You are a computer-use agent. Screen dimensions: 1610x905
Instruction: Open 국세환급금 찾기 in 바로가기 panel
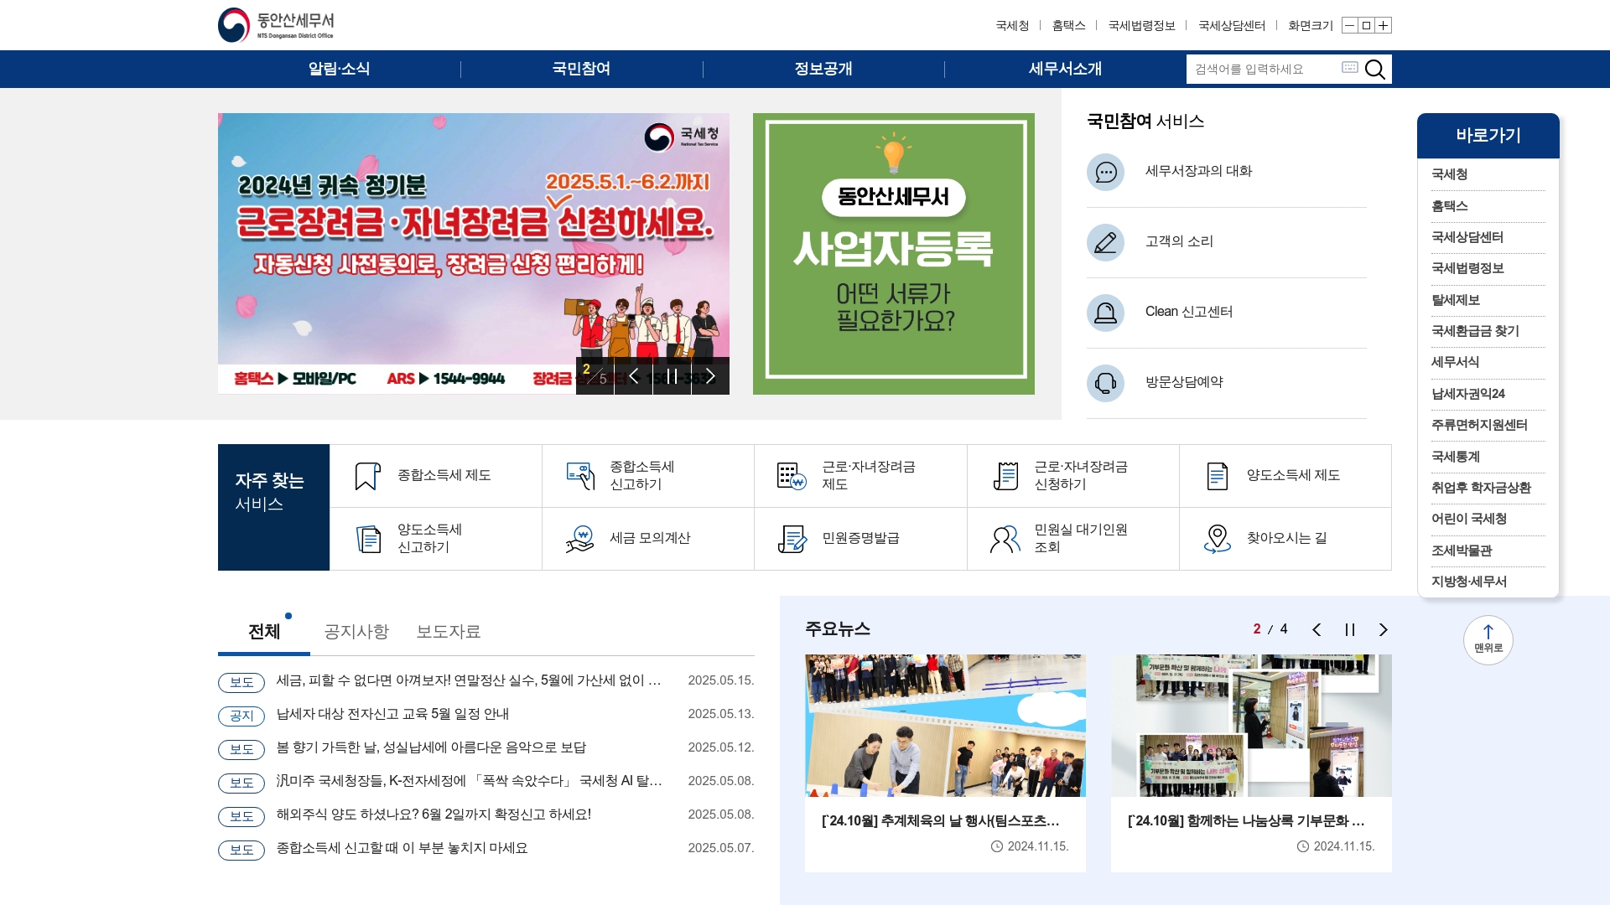(x=1488, y=331)
